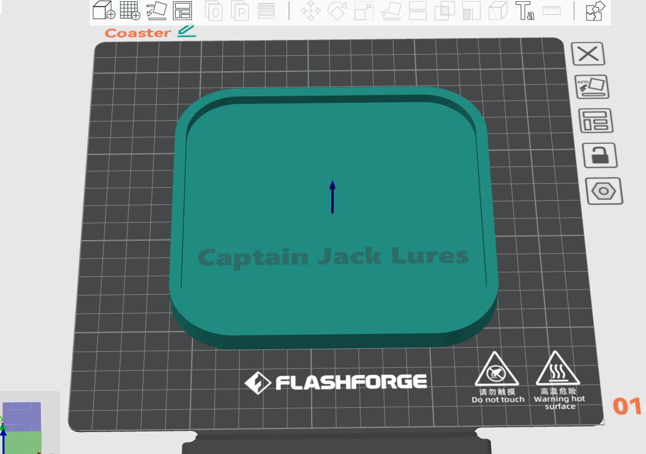The image size is (646, 454).
Task: Arrange all objects using top toolbar icon
Action: coord(182,11)
